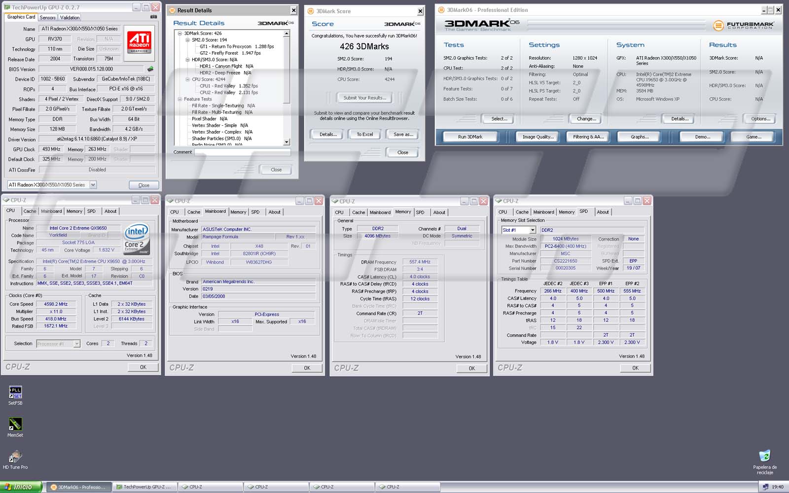Select CPU1 - Red Valley row
The height and width of the screenshot is (493, 789).
point(229,86)
